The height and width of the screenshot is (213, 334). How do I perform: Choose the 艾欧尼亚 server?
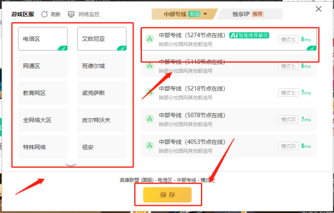coord(102,39)
